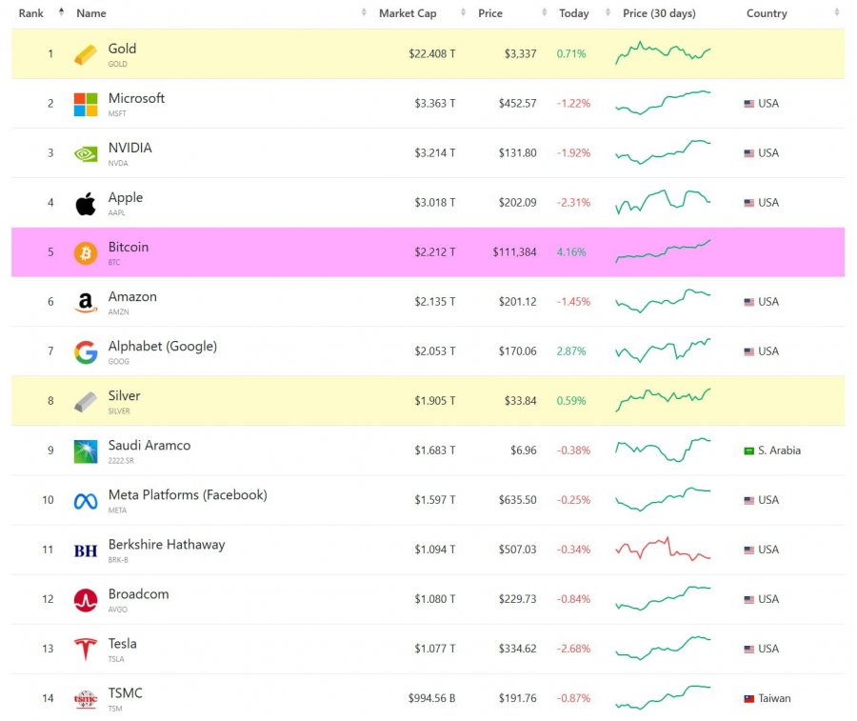Click the TSMC logo icon

[86, 699]
